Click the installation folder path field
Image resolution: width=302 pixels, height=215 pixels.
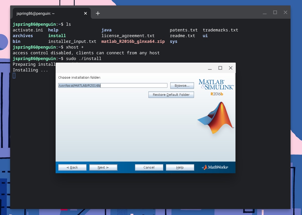point(112,85)
